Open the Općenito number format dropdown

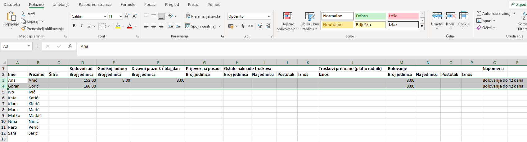[x=268, y=16]
